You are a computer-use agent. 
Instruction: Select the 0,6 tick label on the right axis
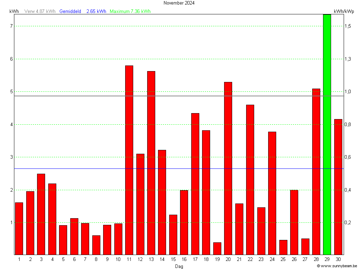pyautogui.click(x=348, y=157)
